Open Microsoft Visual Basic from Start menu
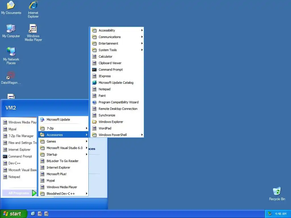The height and width of the screenshot is (218, 291). pyautogui.click(x=19, y=170)
